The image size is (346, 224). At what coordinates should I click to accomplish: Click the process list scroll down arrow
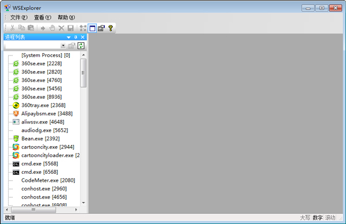[x=84, y=203]
